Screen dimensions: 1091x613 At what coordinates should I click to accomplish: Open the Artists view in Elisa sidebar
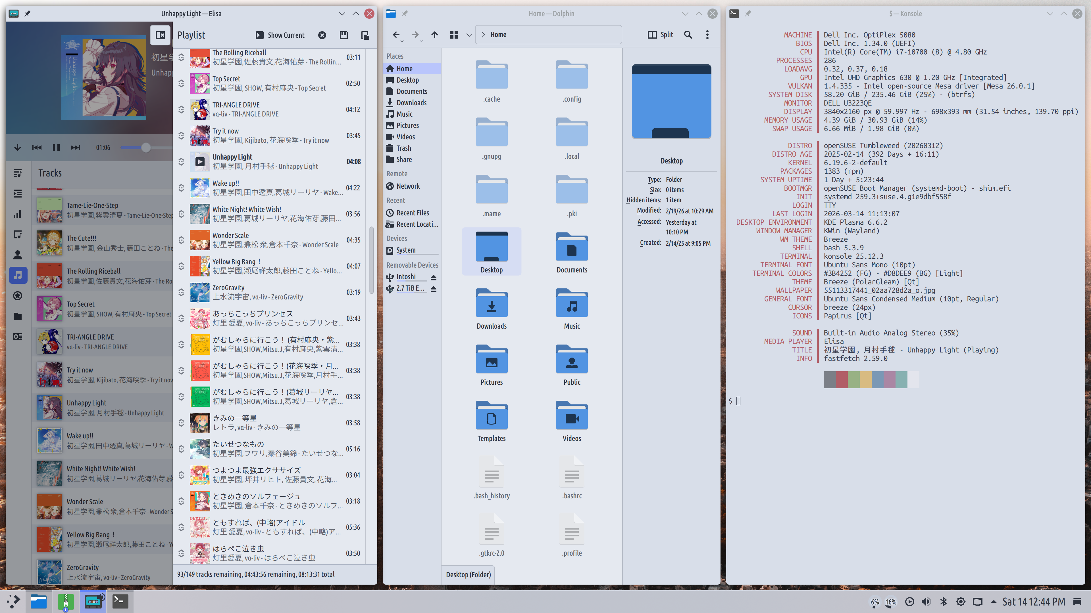17,255
